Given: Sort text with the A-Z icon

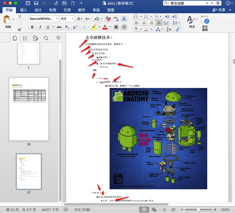Looking at the screenshot, I should [x=169, y=29].
